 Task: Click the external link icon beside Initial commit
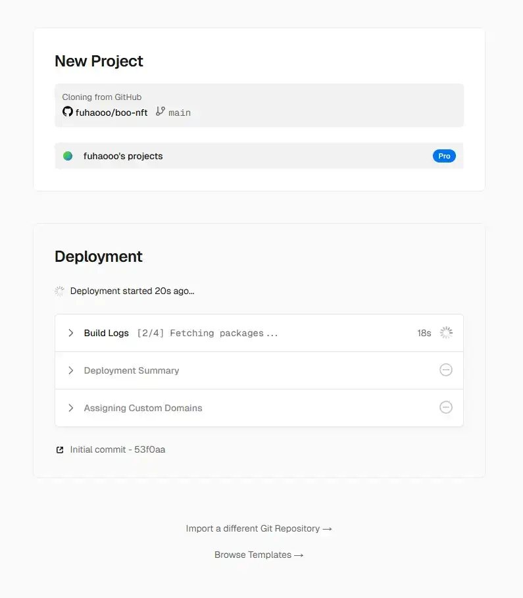point(59,449)
